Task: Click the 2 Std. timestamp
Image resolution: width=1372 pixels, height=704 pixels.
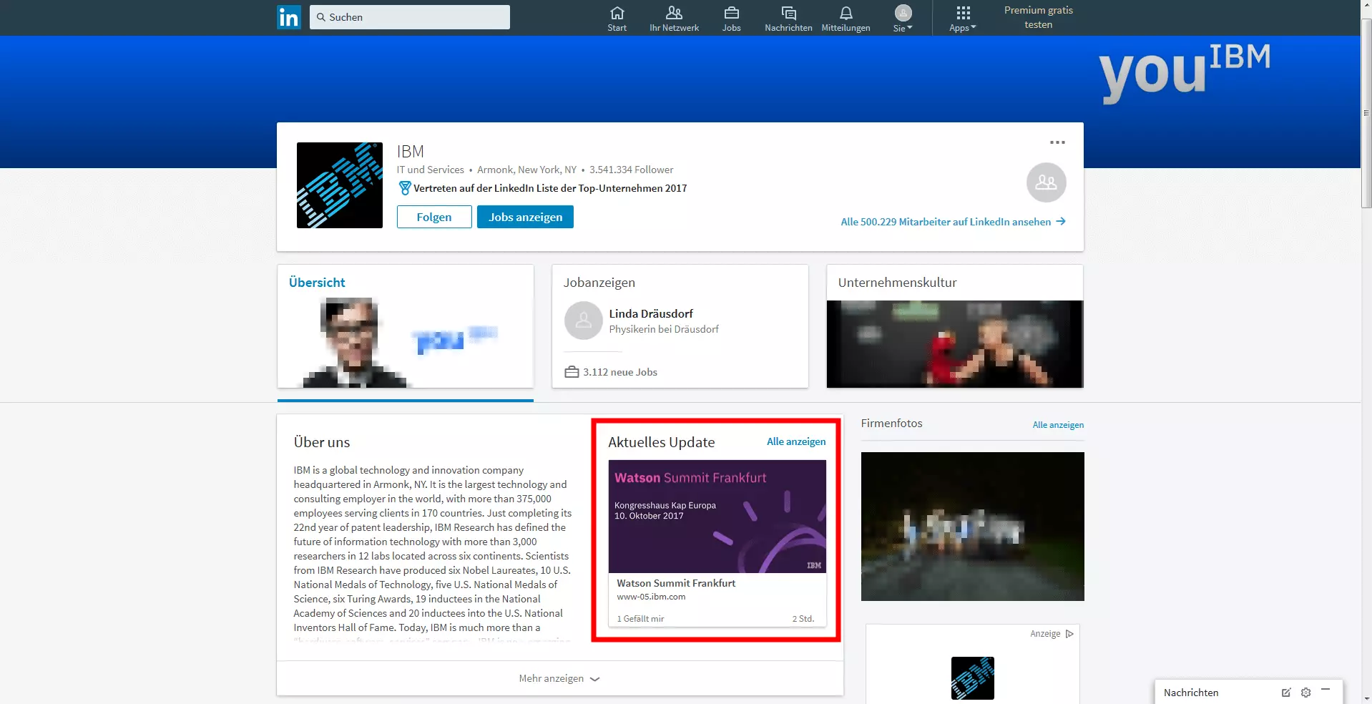Action: (803, 619)
